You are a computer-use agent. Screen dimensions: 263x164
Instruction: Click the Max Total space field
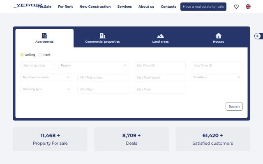click(160, 77)
